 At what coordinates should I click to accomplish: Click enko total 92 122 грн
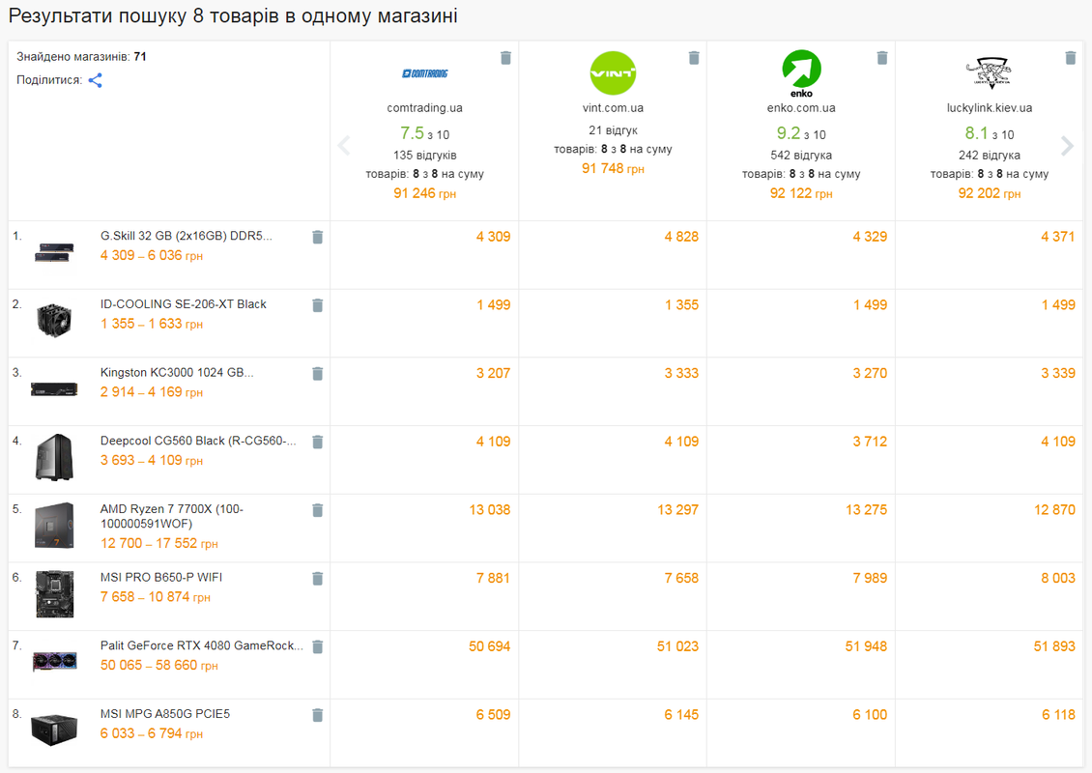[x=801, y=193]
